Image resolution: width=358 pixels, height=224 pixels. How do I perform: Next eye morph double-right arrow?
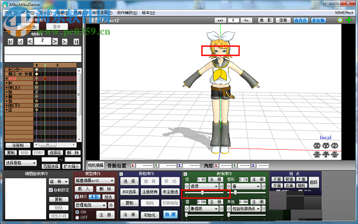(221, 187)
